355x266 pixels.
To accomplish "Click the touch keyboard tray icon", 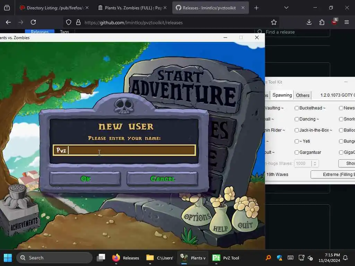I will (291, 258).
